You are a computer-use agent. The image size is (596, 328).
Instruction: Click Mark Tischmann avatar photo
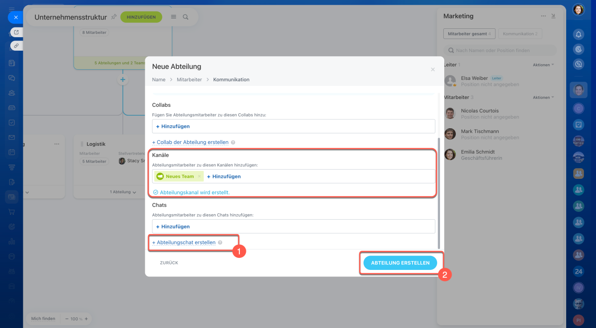click(450, 134)
